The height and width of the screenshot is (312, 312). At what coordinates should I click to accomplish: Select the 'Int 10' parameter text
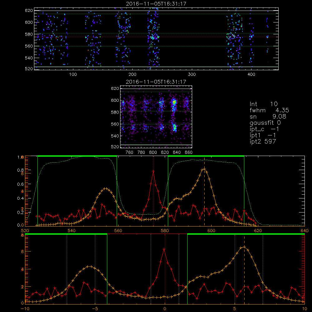pyautogui.click(x=263, y=104)
